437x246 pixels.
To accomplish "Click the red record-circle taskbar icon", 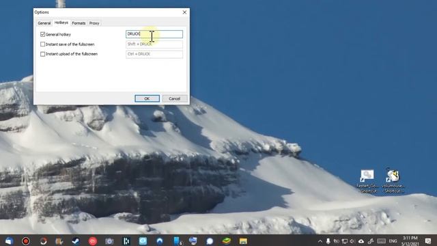I will point(26,241).
